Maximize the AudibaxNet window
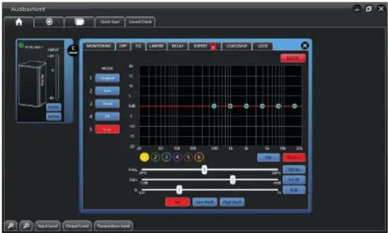388x233 pixels. (x=369, y=9)
